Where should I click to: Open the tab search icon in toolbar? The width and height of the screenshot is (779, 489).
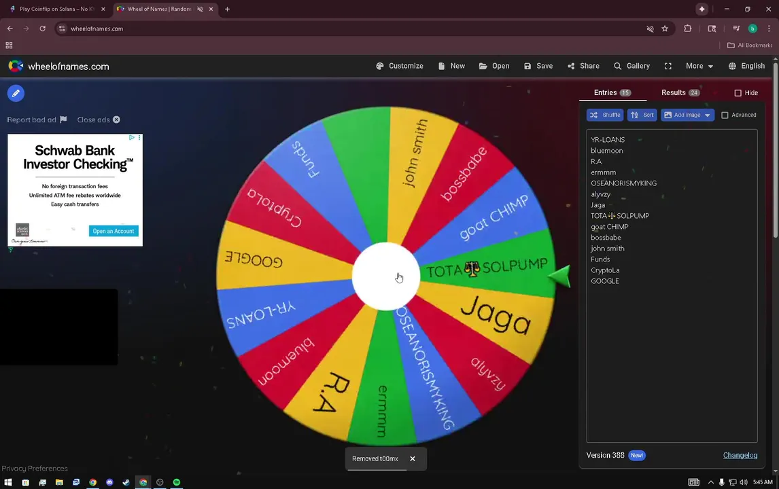point(712,29)
